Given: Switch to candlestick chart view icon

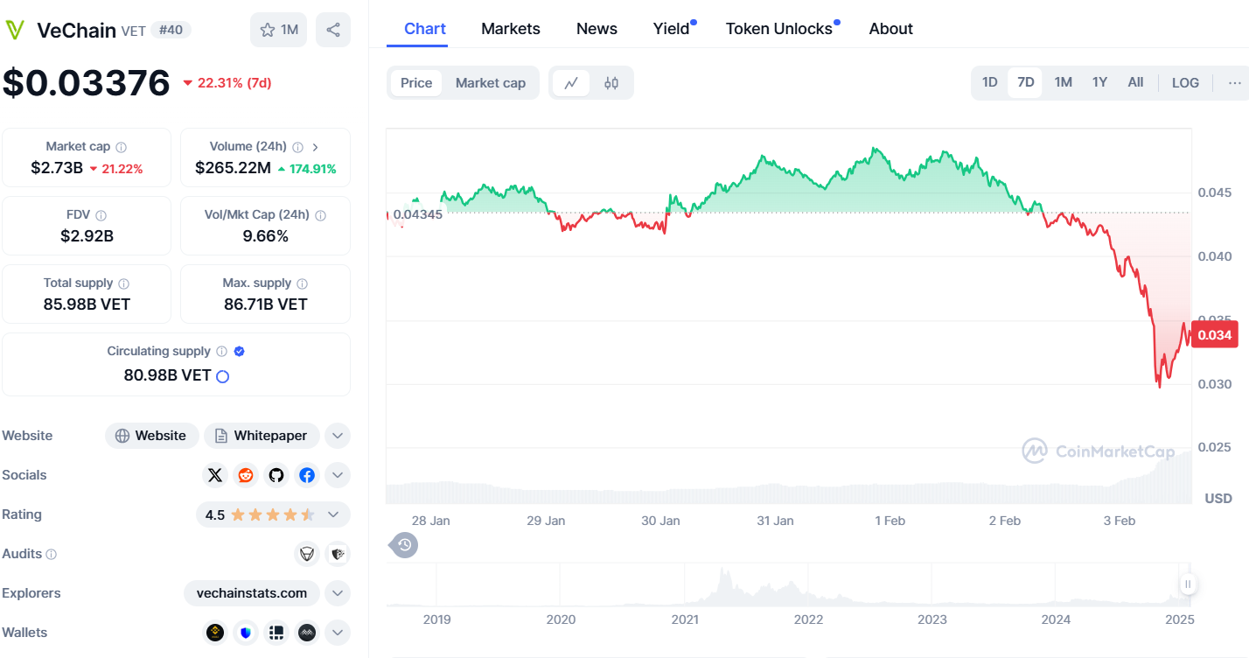Looking at the screenshot, I should point(611,83).
